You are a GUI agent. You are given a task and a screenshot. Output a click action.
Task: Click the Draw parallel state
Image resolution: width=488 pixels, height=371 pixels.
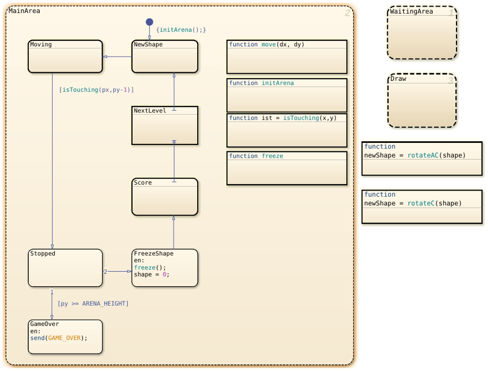pos(422,100)
